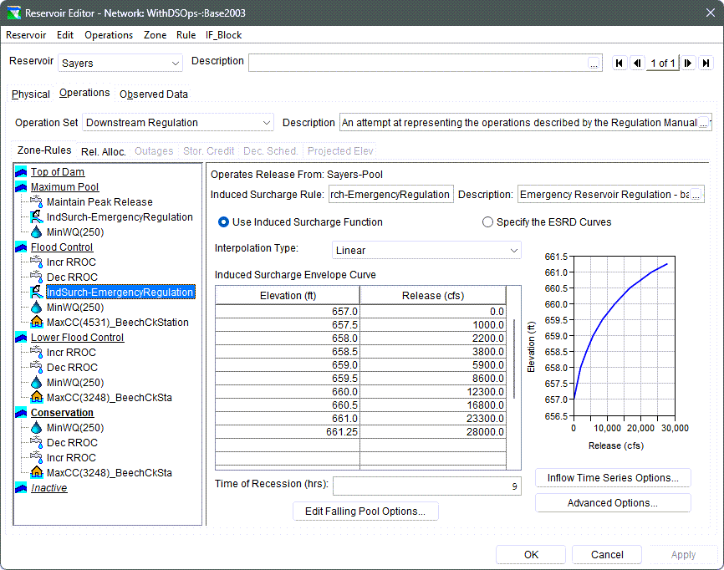The image size is (724, 570).
Task: Open the IF_Block menu
Action: [224, 35]
